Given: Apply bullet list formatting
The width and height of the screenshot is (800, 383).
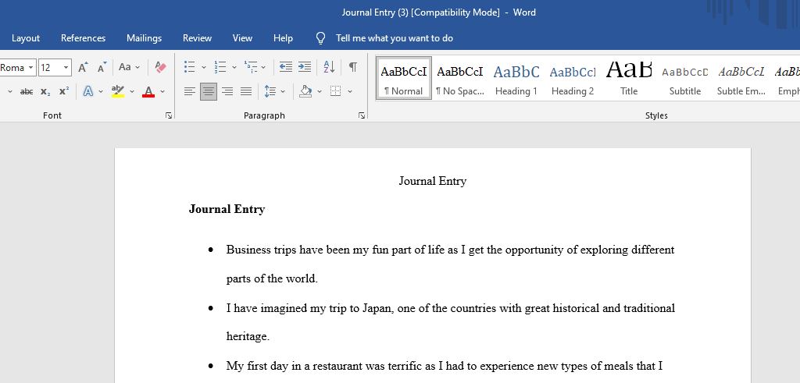Looking at the screenshot, I should point(189,67).
